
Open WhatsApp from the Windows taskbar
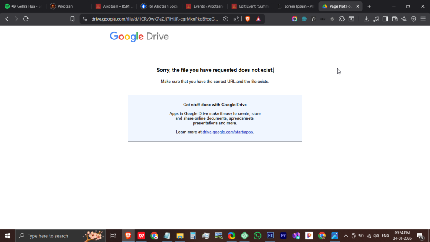pos(257,236)
